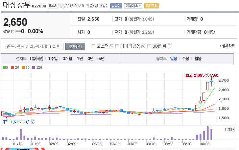Image resolution: width=239 pixels, height=150 pixels.
Task: Click the 최고 2,695 (04/09) marker
Action: 202,75
